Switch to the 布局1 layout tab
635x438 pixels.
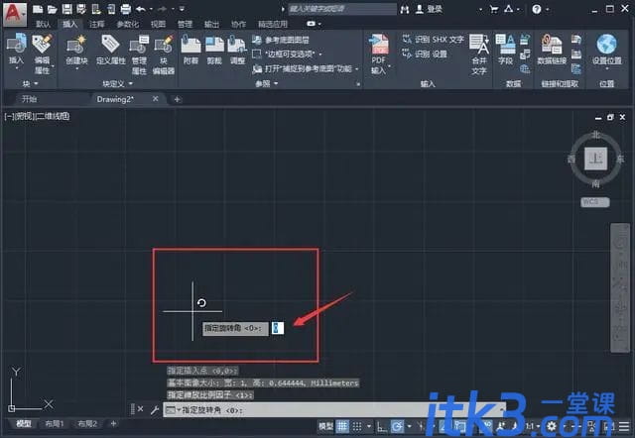[x=55, y=424]
